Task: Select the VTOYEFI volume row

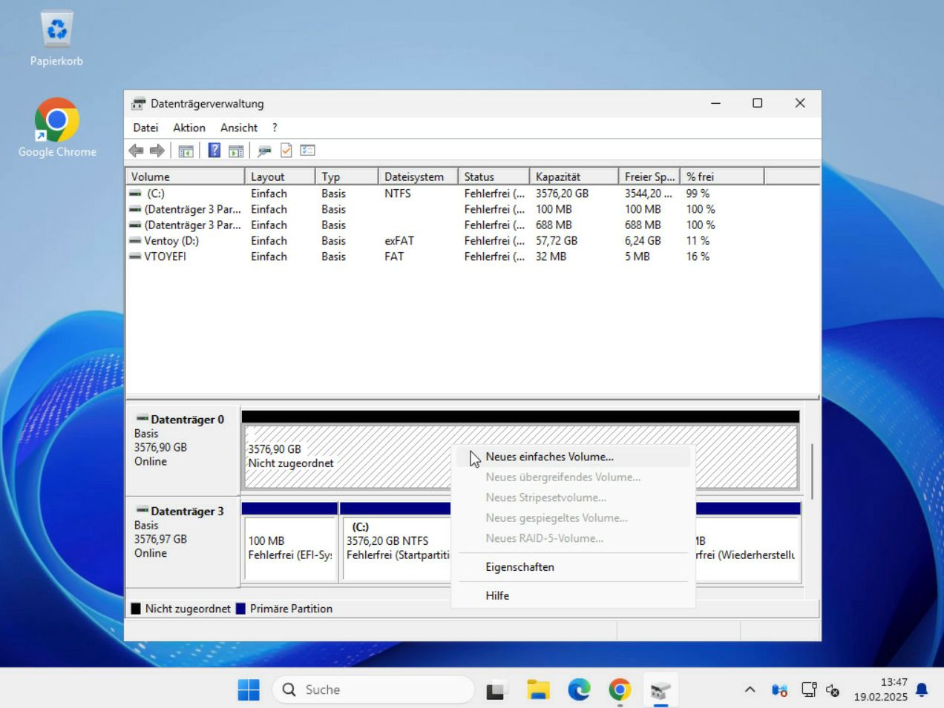Action: click(472, 257)
